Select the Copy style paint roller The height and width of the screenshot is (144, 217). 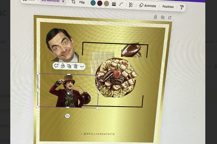[x=182, y=7]
